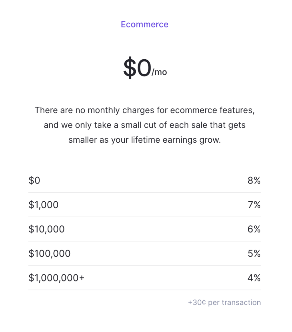This screenshot has height=332, width=292.
Task: Click the /mo suffix beside the price
Action: [x=159, y=72]
